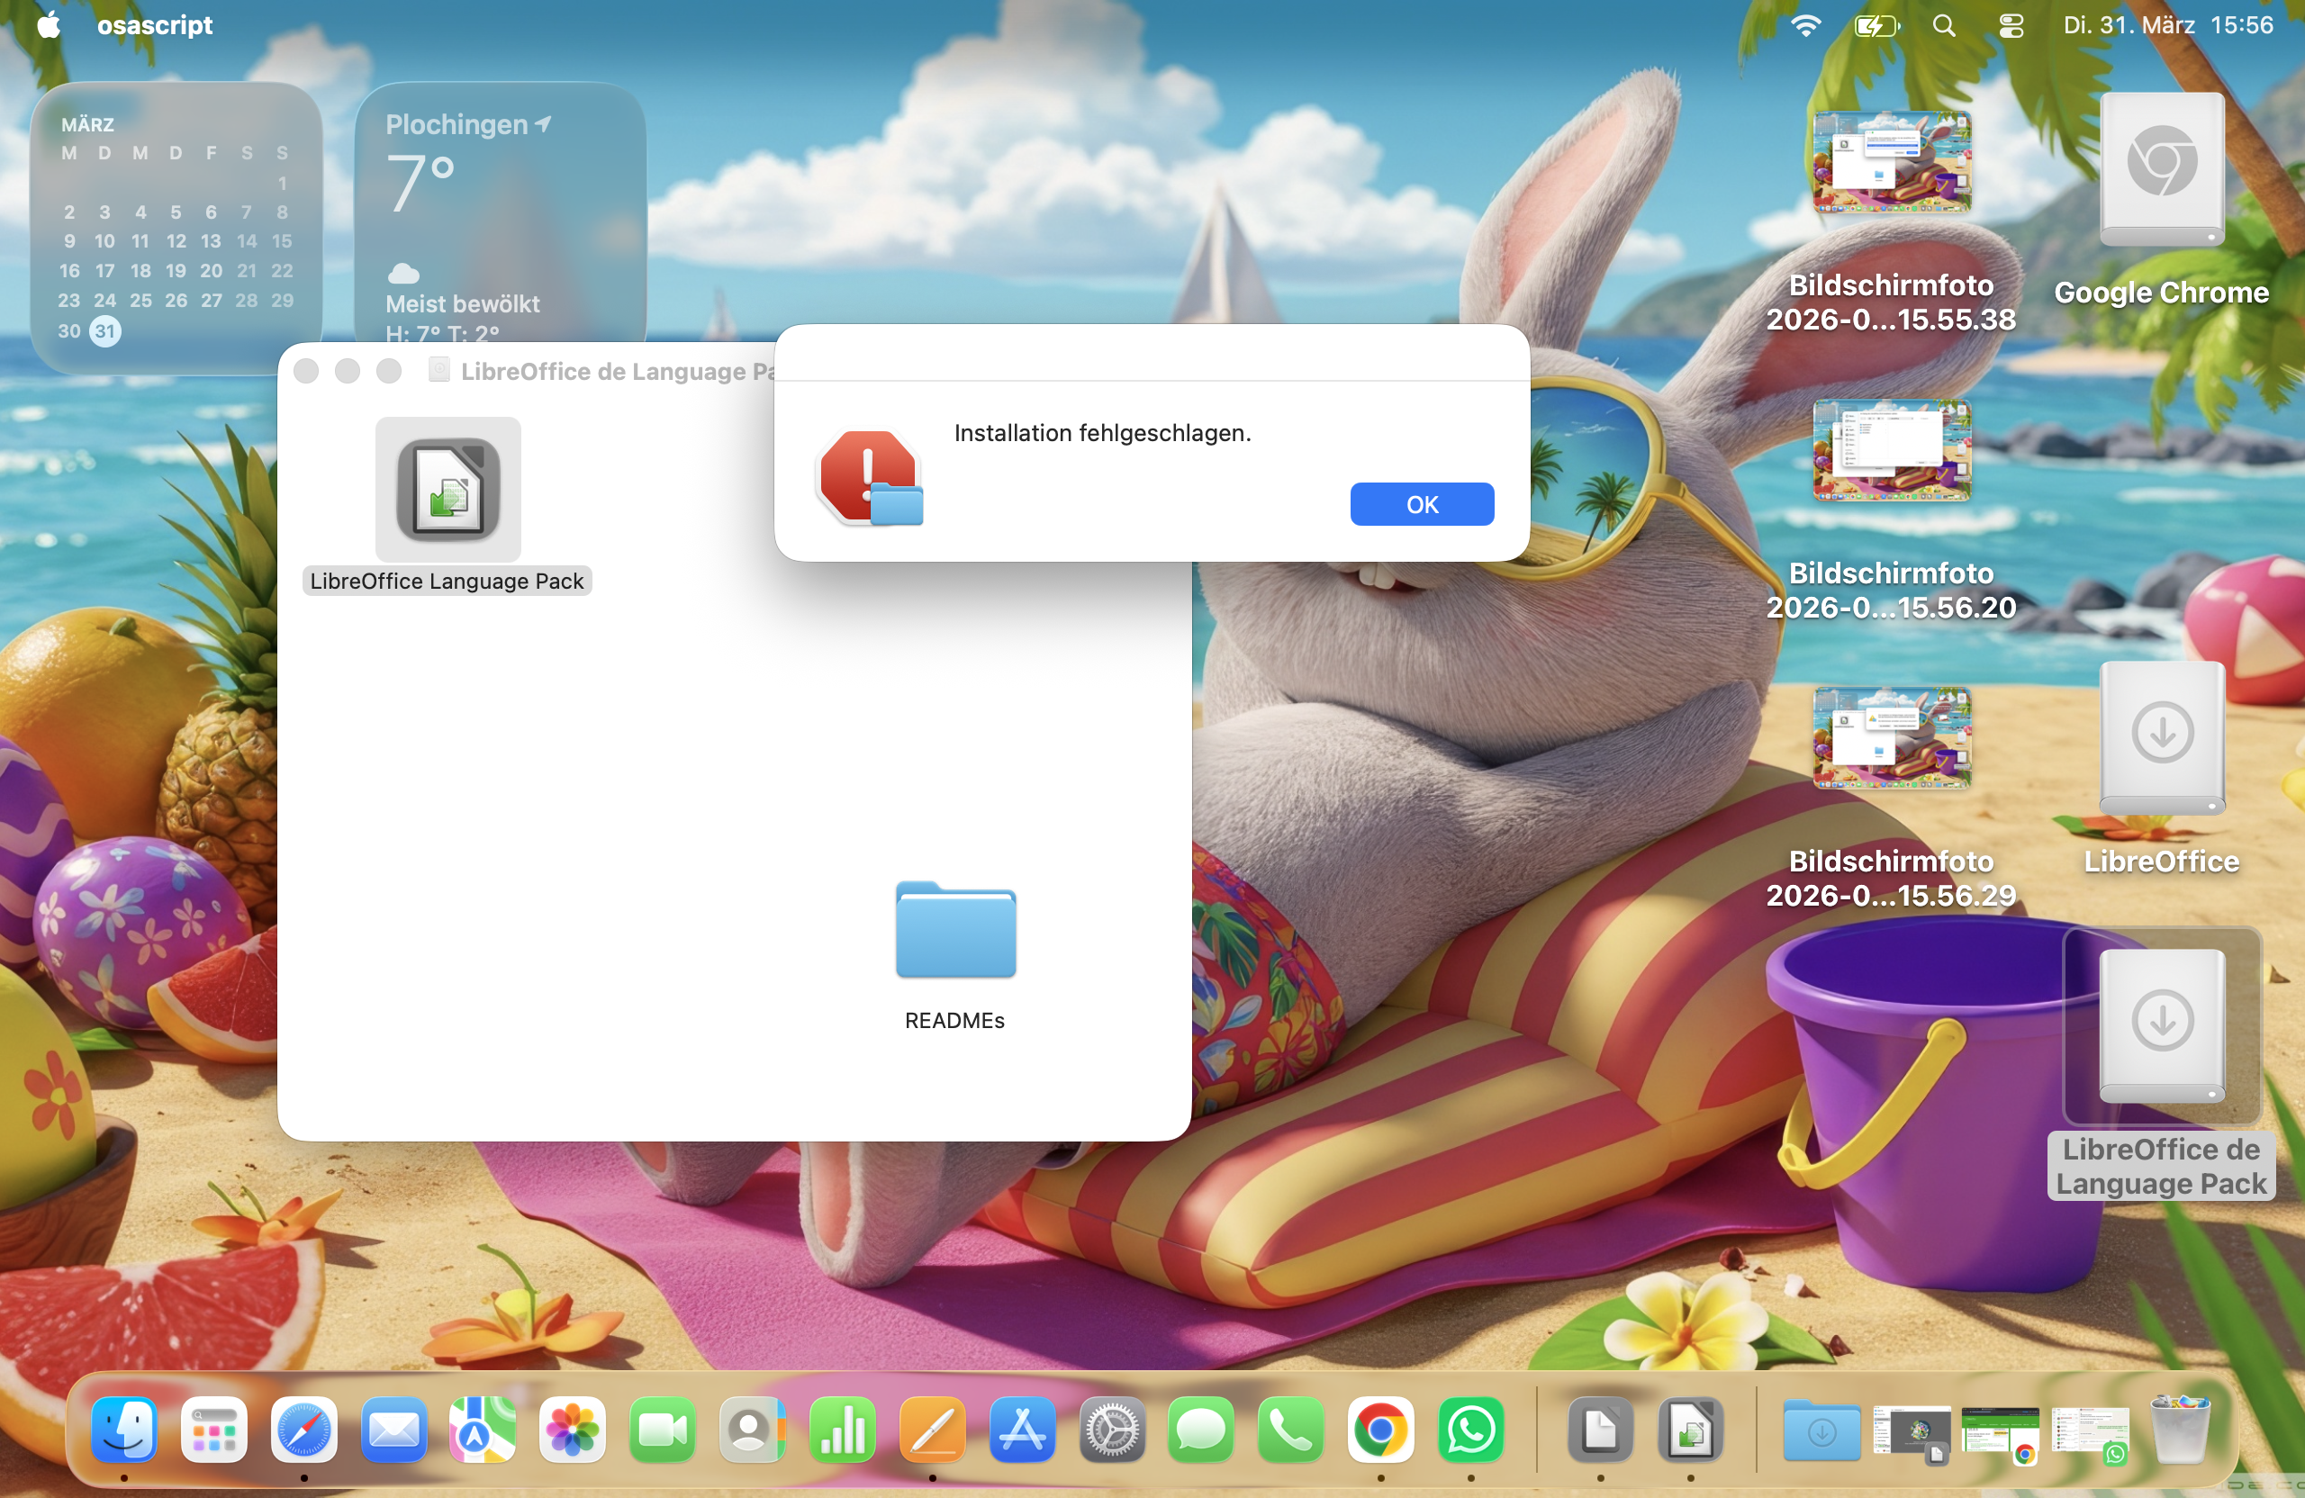Launch Safari from the Dock

303,1430
